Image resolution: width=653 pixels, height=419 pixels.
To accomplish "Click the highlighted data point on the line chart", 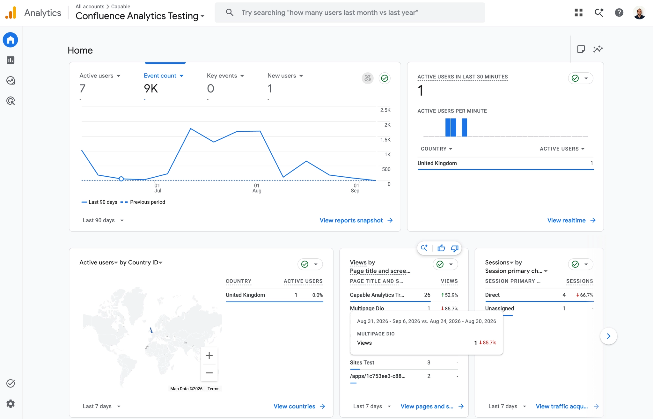I will click(x=121, y=179).
